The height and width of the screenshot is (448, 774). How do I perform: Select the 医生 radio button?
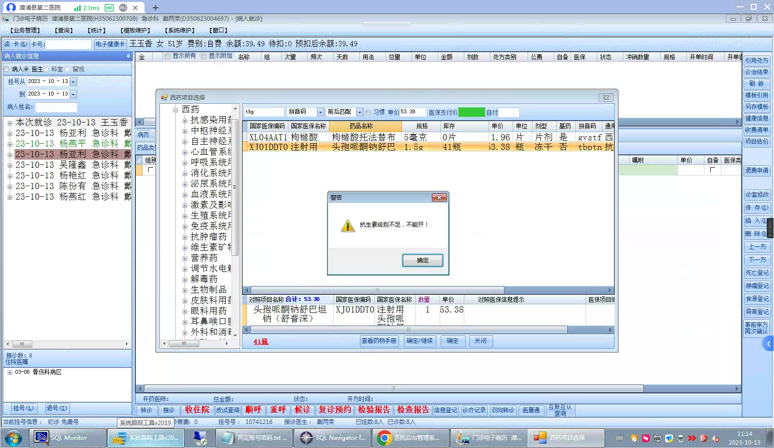27,69
